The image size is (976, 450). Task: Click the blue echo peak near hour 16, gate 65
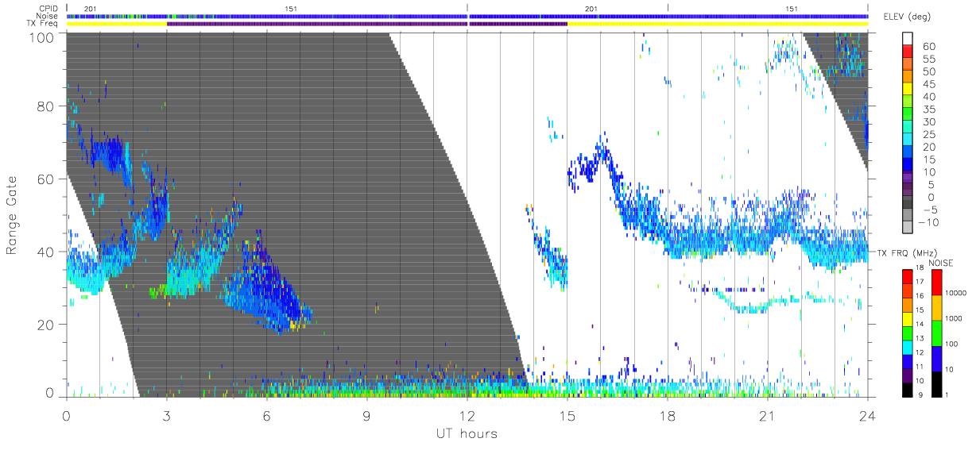pyautogui.click(x=602, y=153)
